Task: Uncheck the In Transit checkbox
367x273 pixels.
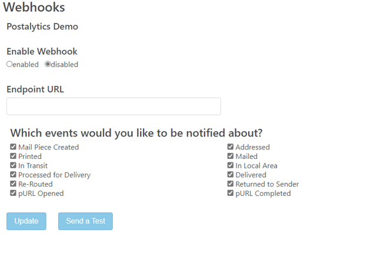Action: tap(13, 165)
